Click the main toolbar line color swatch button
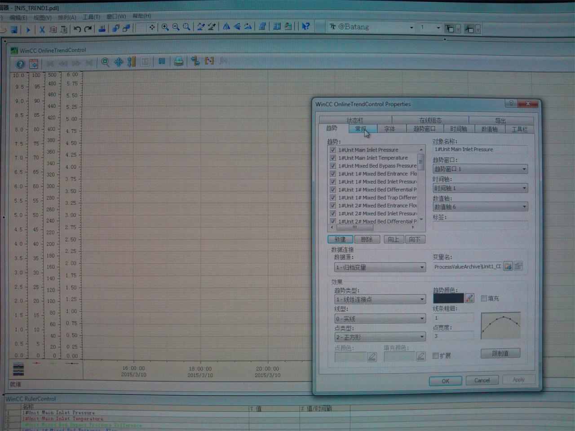The width and height of the screenshot is (575, 431). 450,29
